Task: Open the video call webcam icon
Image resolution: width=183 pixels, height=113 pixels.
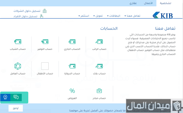Action: [x=5, y=97]
